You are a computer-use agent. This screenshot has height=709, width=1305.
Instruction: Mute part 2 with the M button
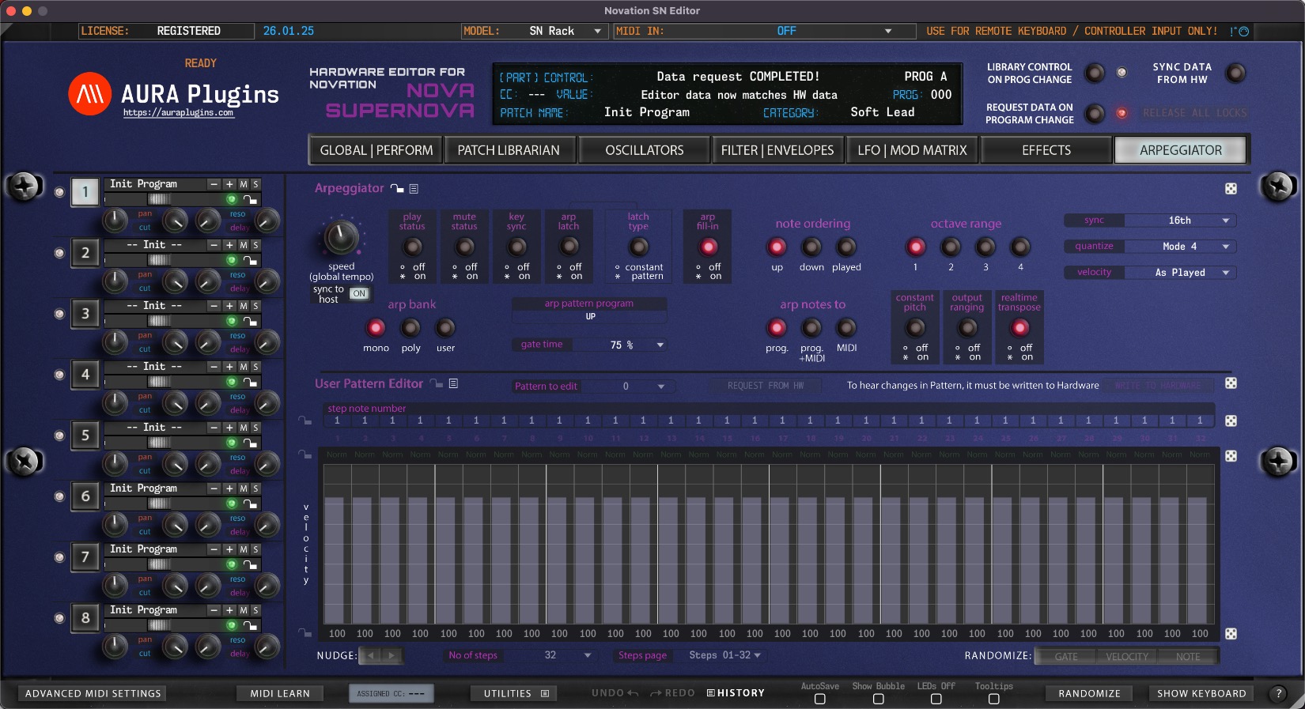244,245
